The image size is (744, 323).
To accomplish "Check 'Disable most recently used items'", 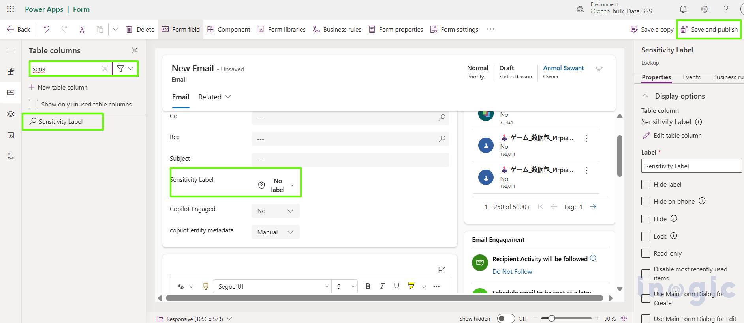I will click(x=646, y=274).
